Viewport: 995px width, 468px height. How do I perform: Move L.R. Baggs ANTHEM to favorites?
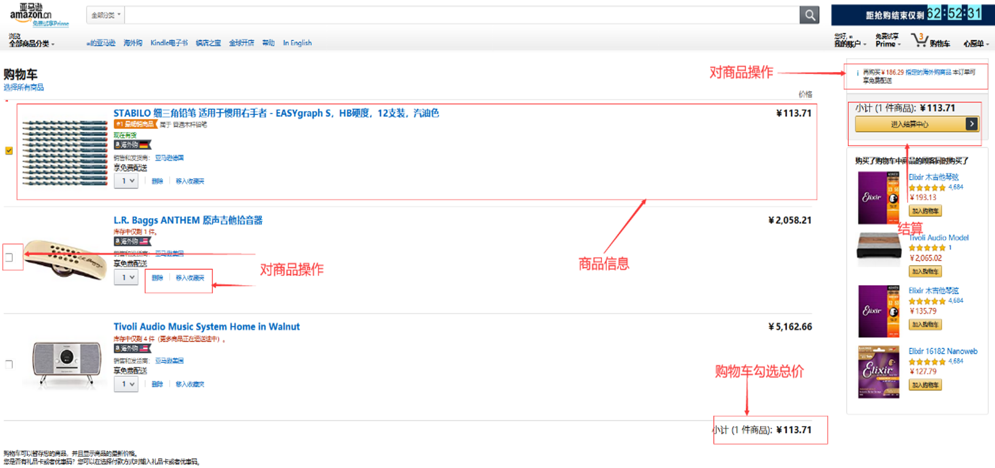[x=190, y=278]
